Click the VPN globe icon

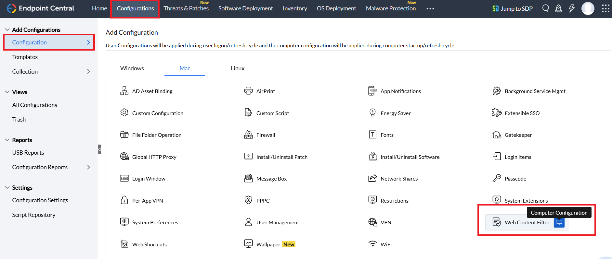coord(372,222)
